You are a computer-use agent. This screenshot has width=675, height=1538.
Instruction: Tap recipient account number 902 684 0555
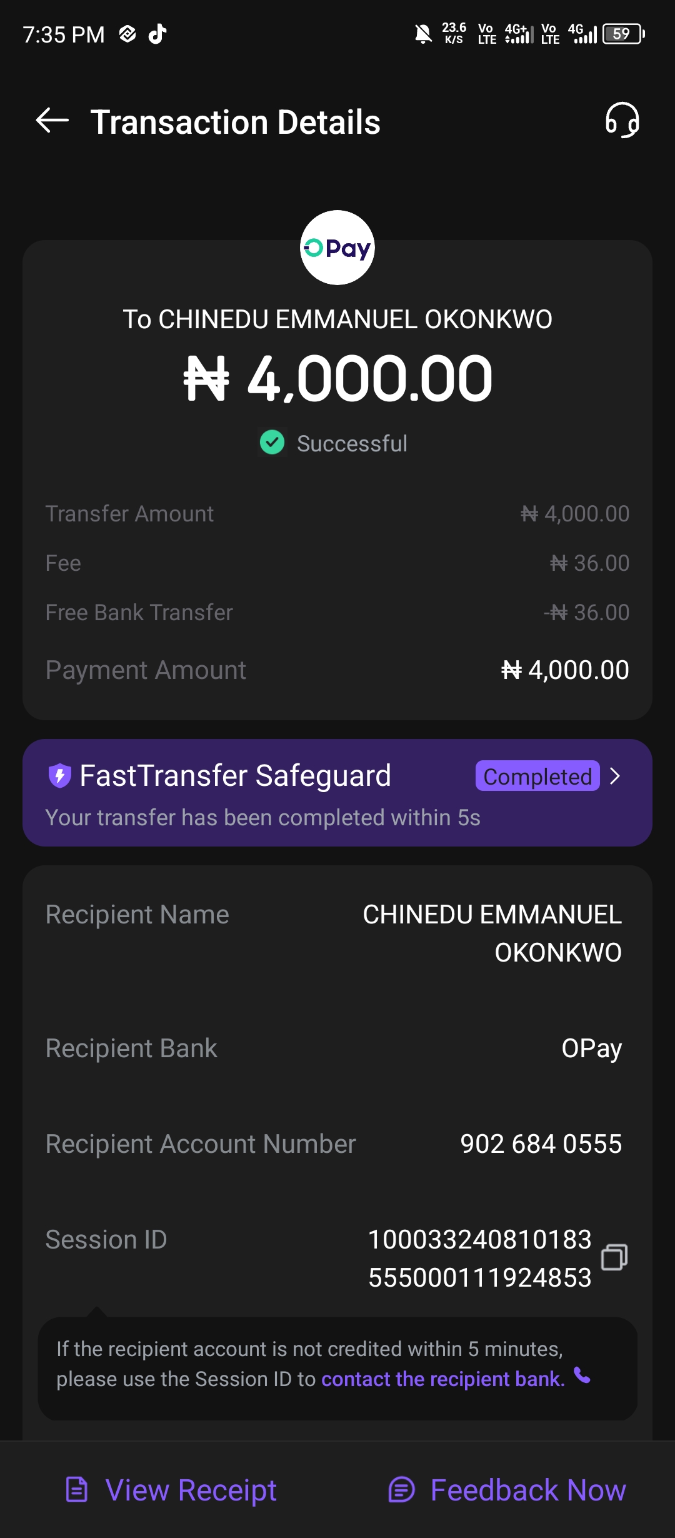(541, 1143)
